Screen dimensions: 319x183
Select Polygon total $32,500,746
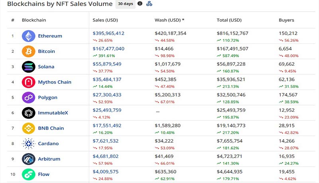231,95
